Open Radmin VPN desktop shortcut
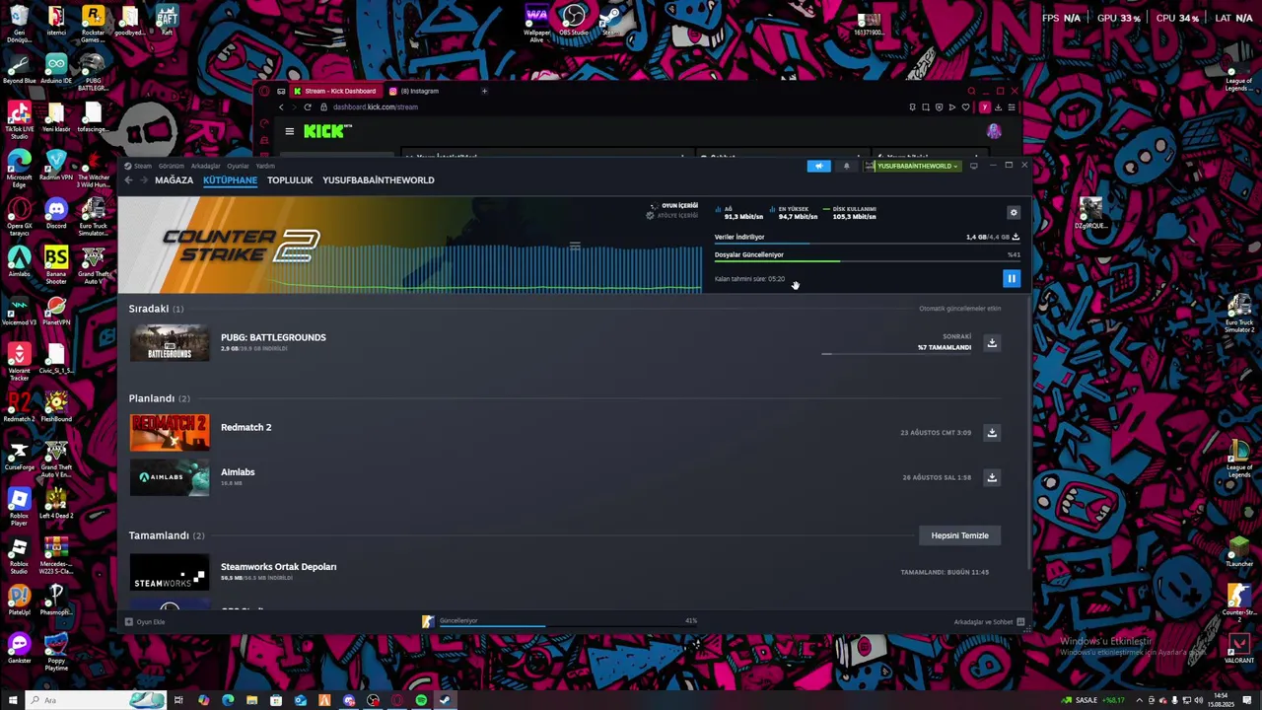This screenshot has width=1262, height=710. tap(56, 166)
